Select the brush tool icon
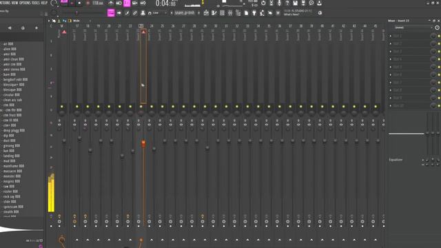The width and height of the screenshot is (441, 248). [x=127, y=13]
